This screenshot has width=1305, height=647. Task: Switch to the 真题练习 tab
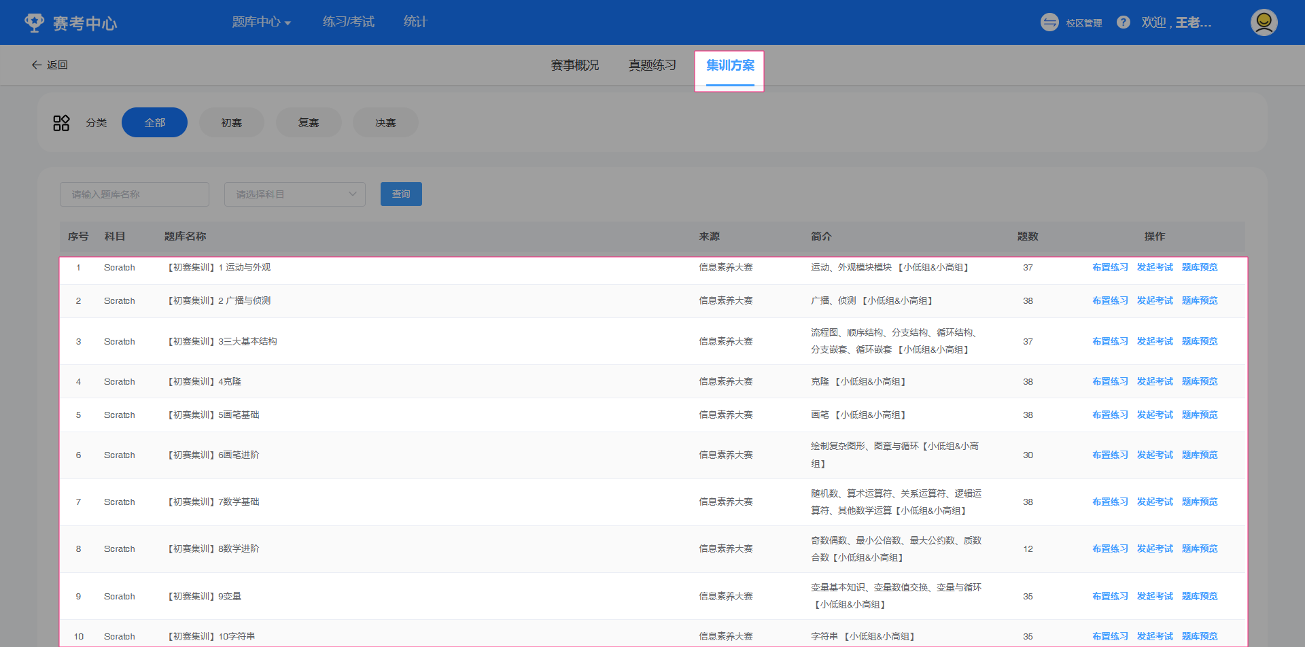point(652,65)
